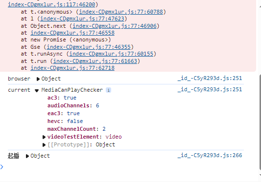
Task: Open _id_-C5yR293d.js:251 beside current log
Action: [x=210, y=89]
